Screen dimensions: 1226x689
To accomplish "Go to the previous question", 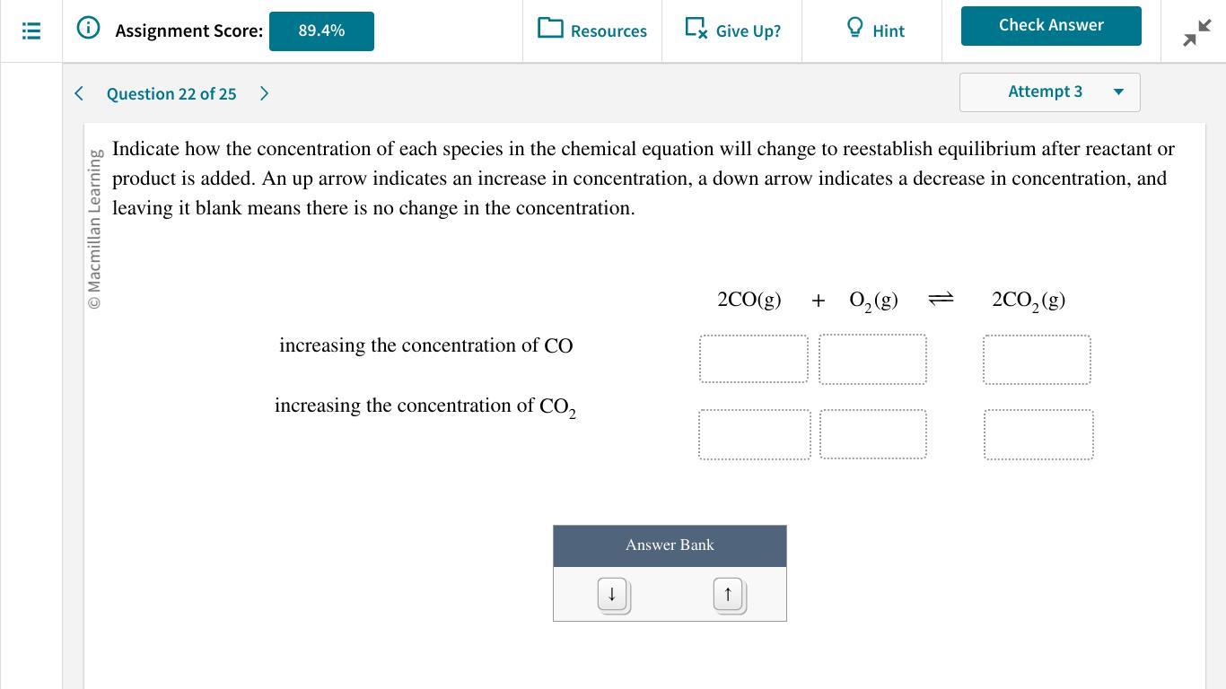I will (x=79, y=93).
